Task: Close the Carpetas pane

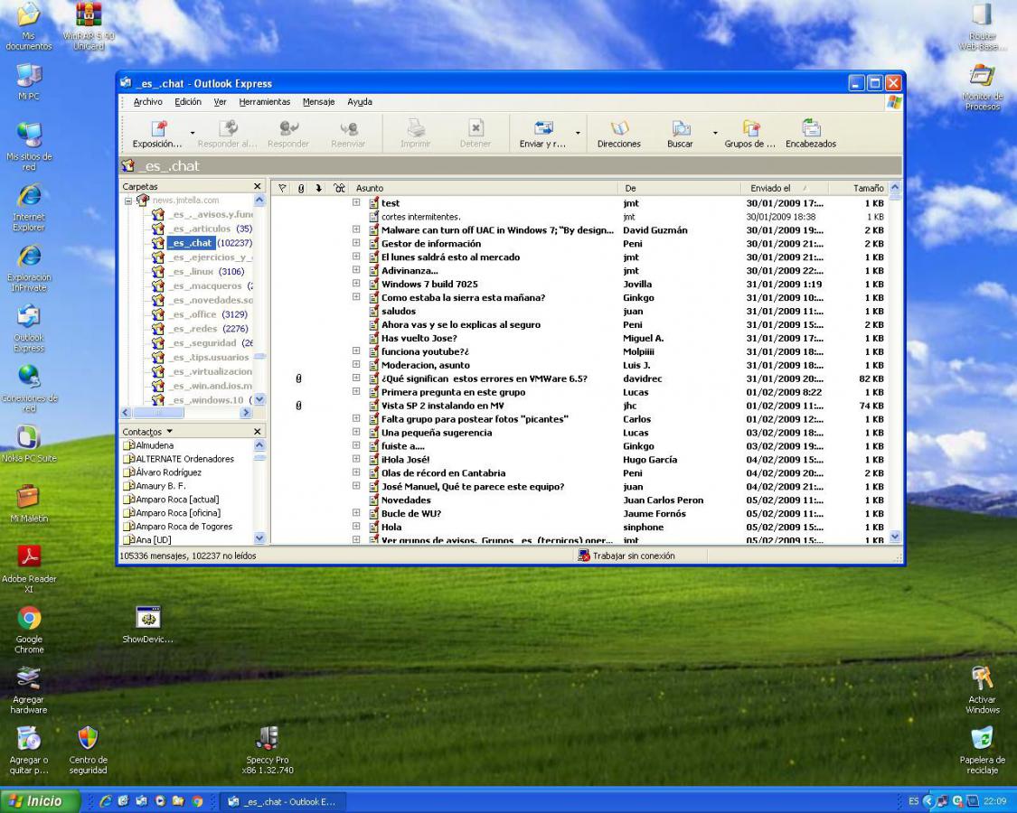Action: click(x=258, y=187)
